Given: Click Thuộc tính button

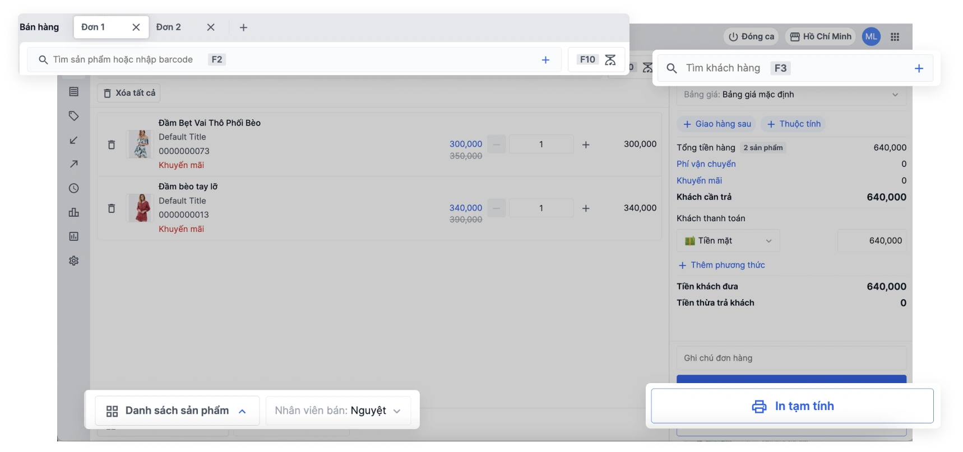Looking at the screenshot, I should coord(793,124).
